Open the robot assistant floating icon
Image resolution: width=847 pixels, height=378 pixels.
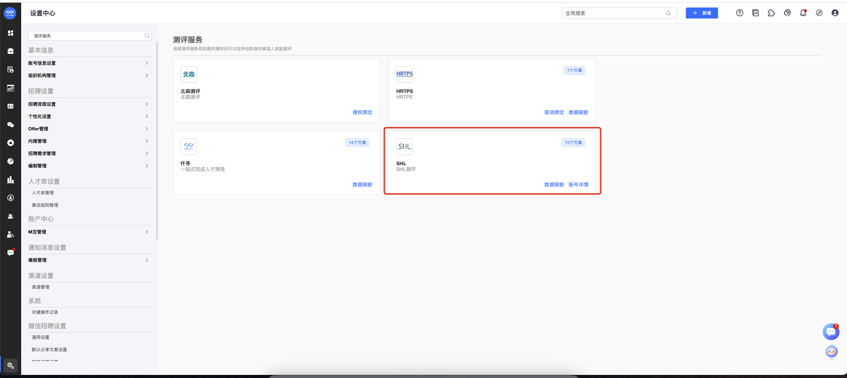pyautogui.click(x=832, y=352)
